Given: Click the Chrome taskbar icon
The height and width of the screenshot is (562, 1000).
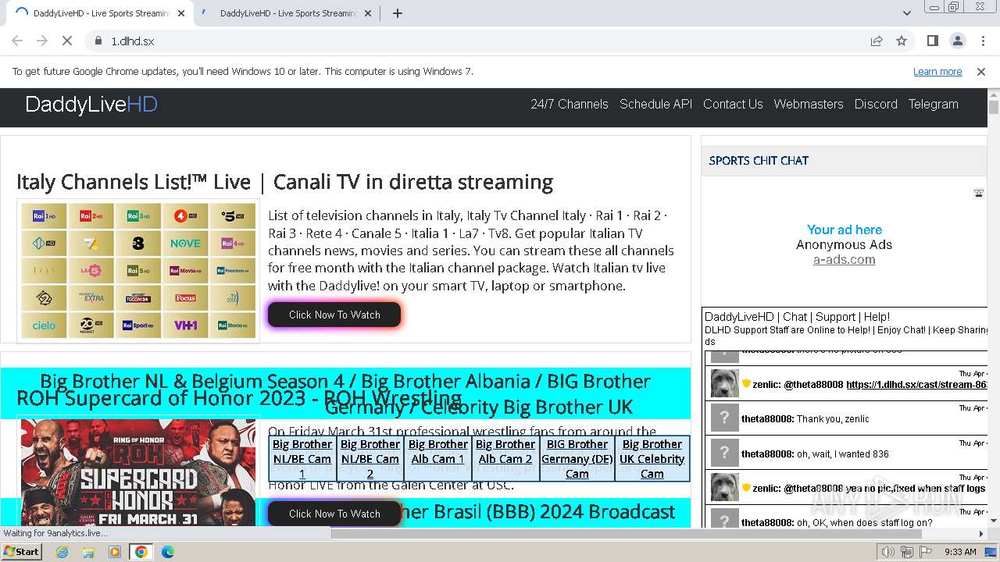Looking at the screenshot, I should coord(141,552).
